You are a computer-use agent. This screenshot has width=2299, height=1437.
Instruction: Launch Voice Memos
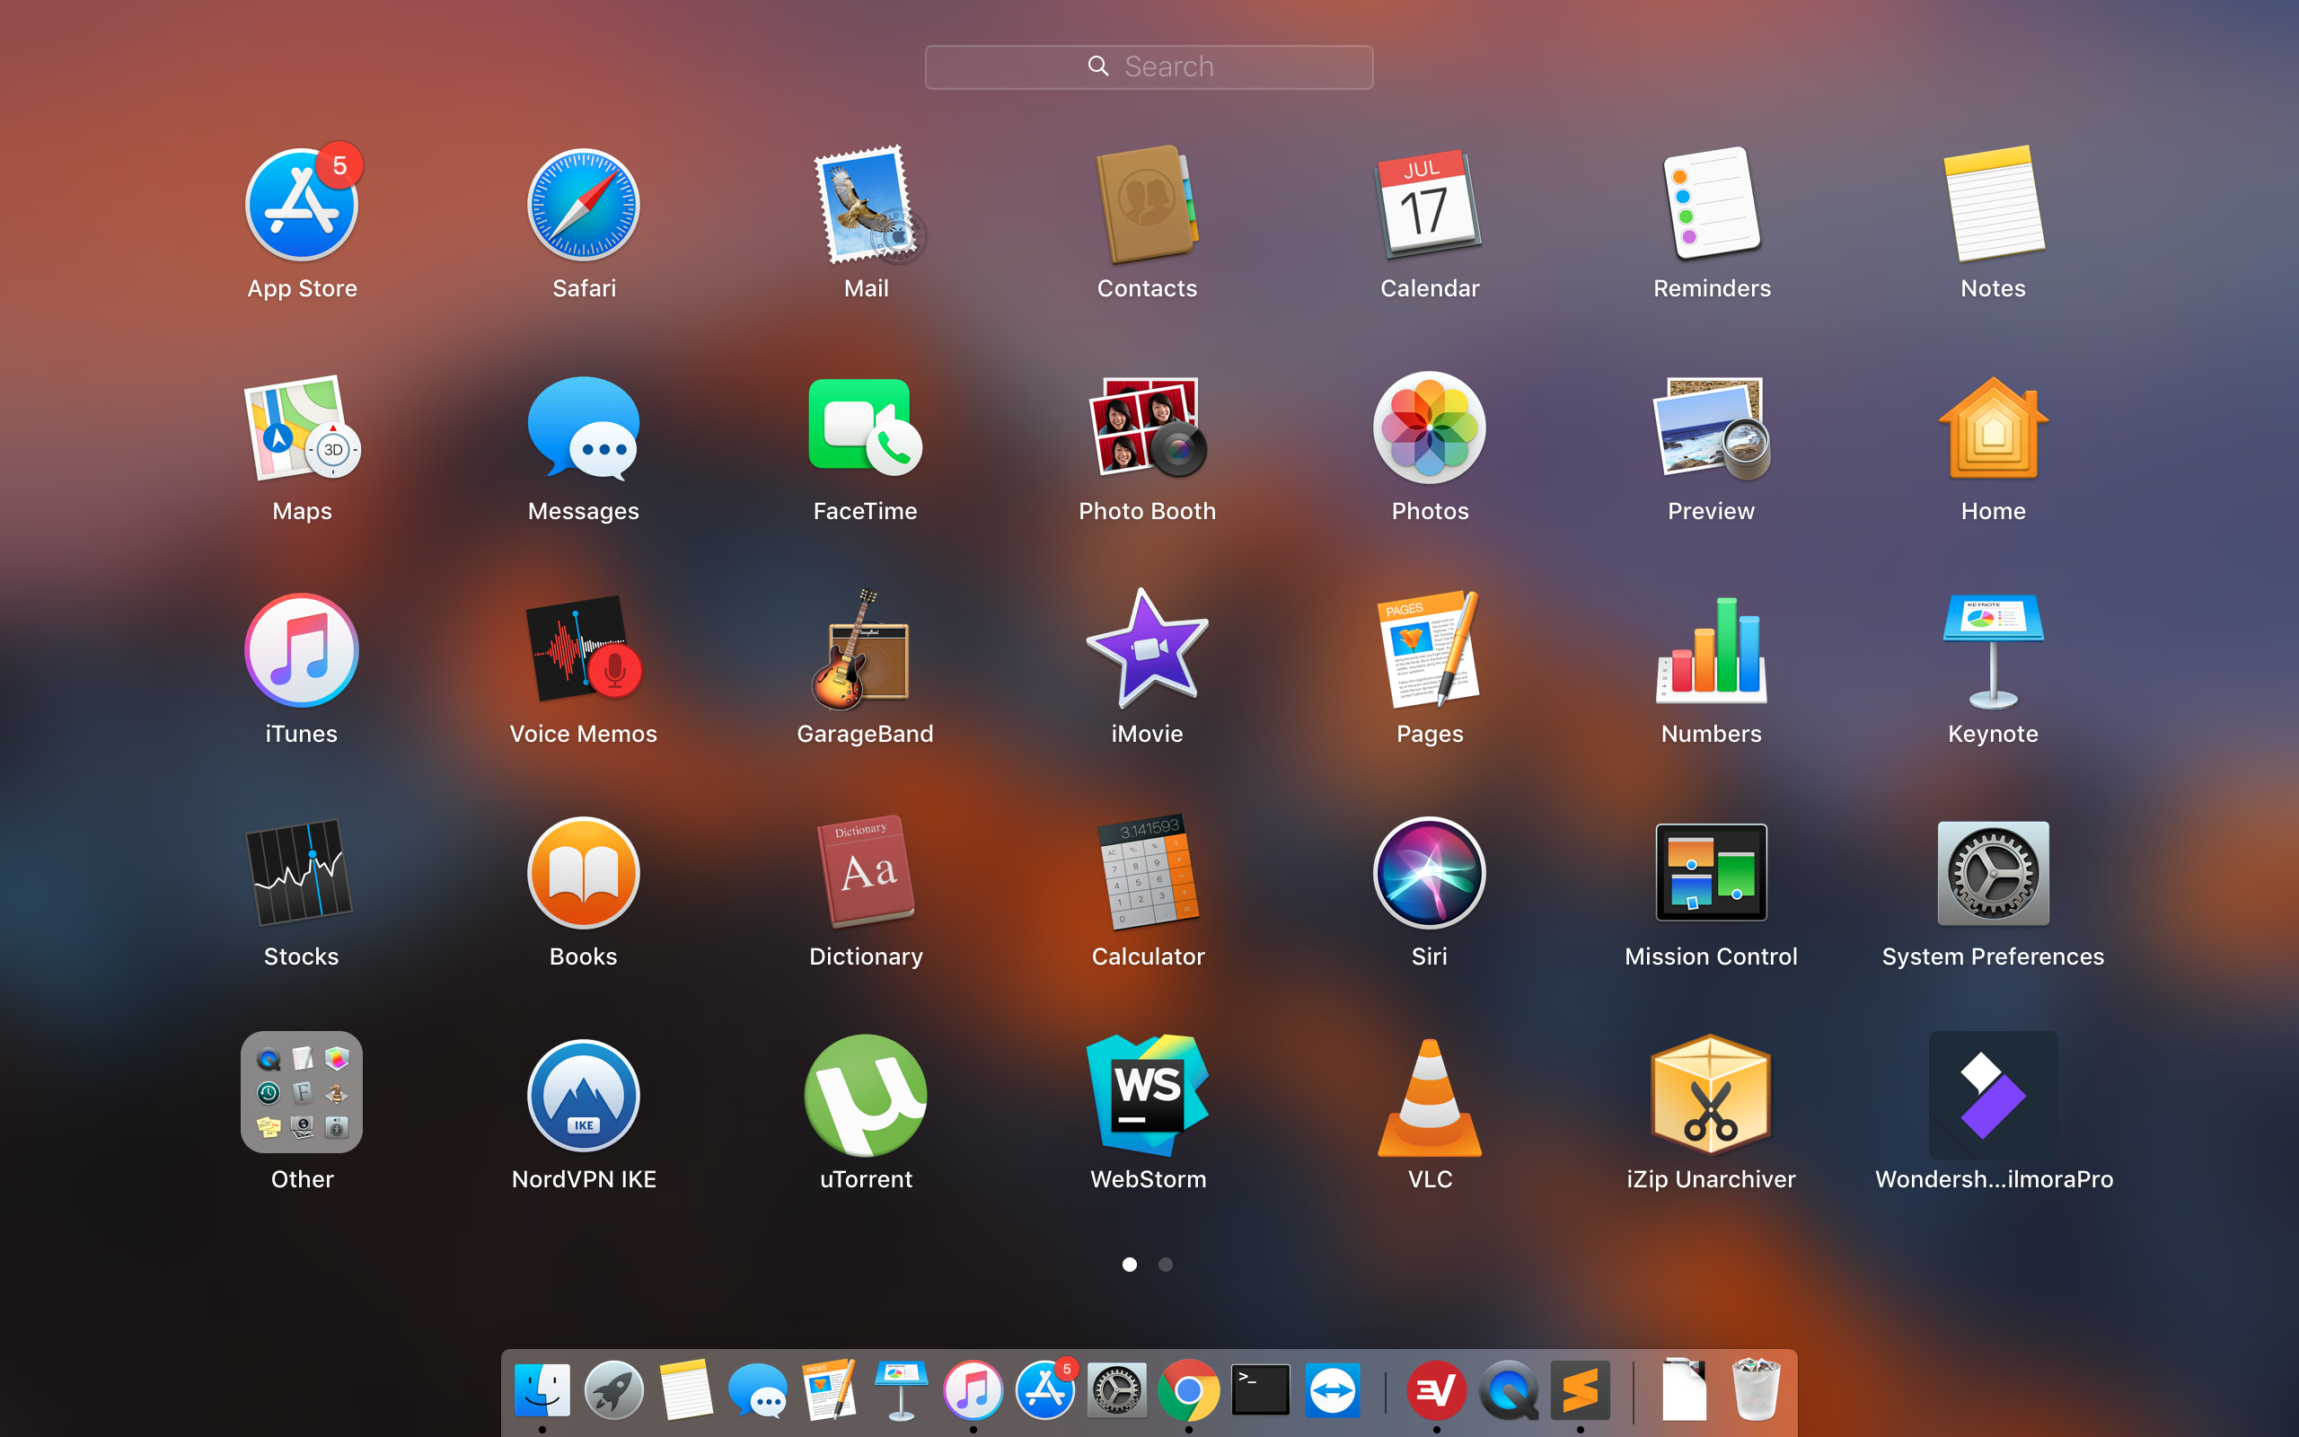(x=584, y=650)
